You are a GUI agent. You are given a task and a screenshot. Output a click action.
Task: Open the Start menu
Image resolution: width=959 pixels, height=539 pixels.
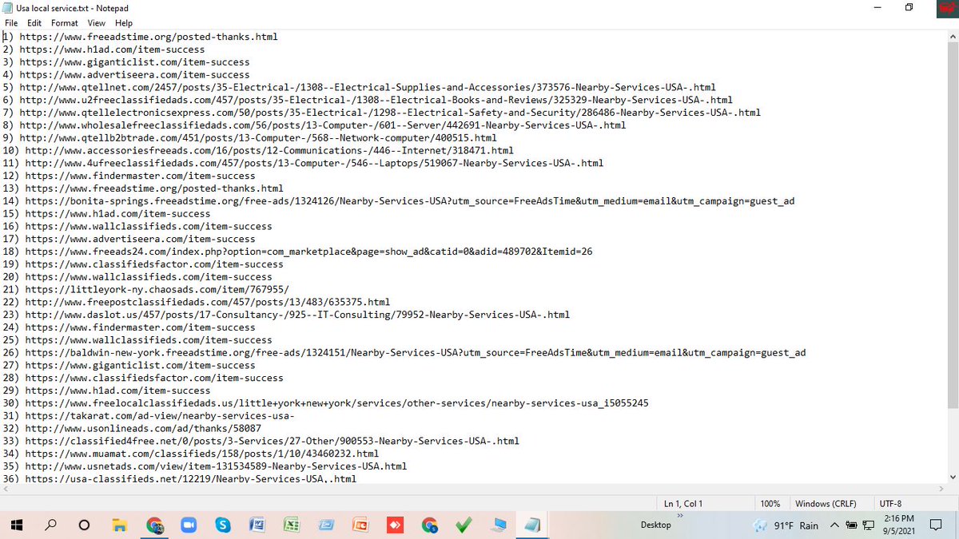tap(16, 525)
